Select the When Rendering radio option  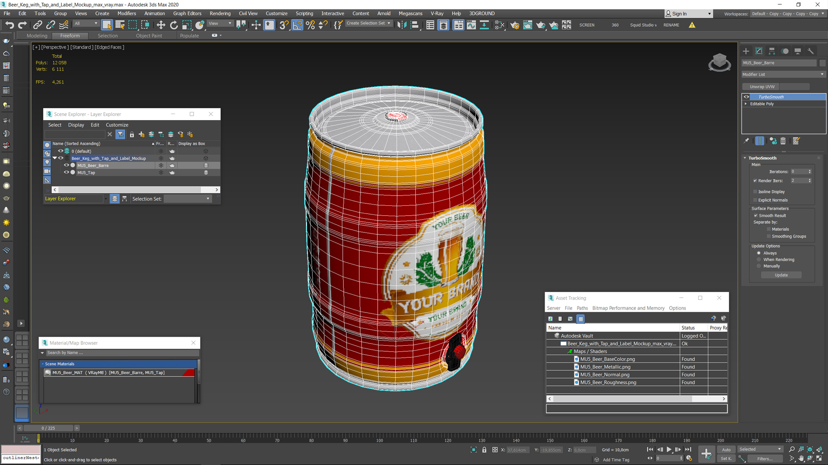click(759, 260)
